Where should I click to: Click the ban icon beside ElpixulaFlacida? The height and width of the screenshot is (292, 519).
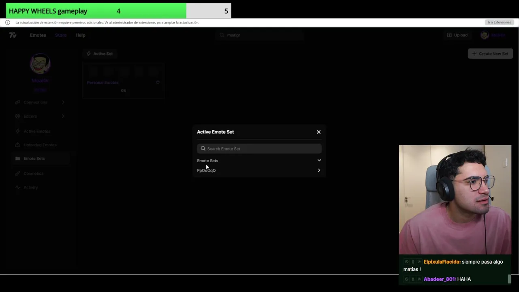(x=407, y=262)
